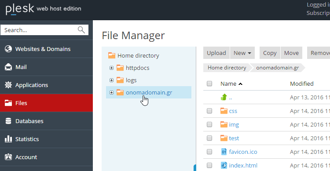
Task: Click onomadomain.gr breadcrumb
Action: tap(277, 68)
